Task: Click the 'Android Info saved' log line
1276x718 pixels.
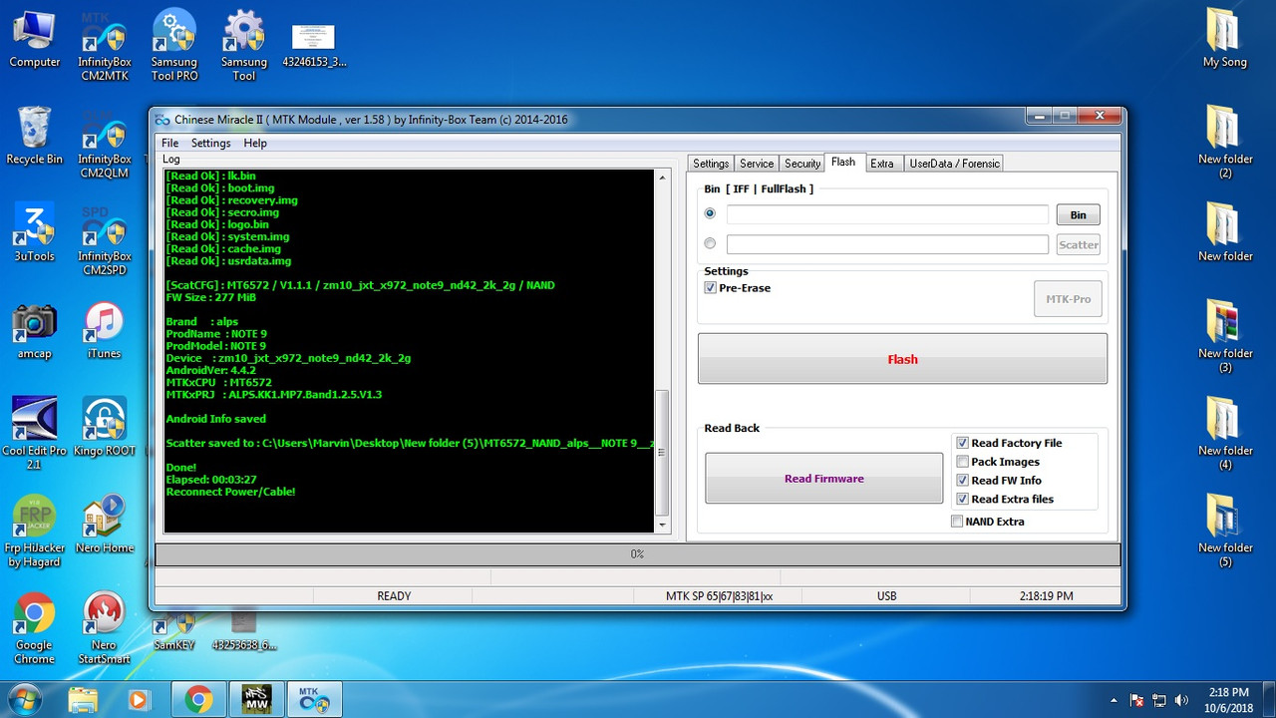Action: coord(216,419)
